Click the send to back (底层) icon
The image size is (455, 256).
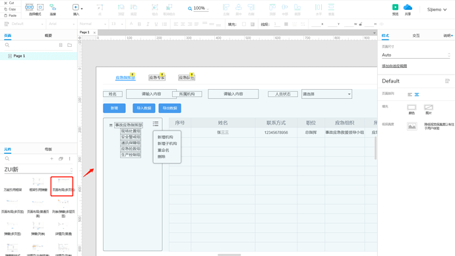pyautogui.click(x=134, y=7)
